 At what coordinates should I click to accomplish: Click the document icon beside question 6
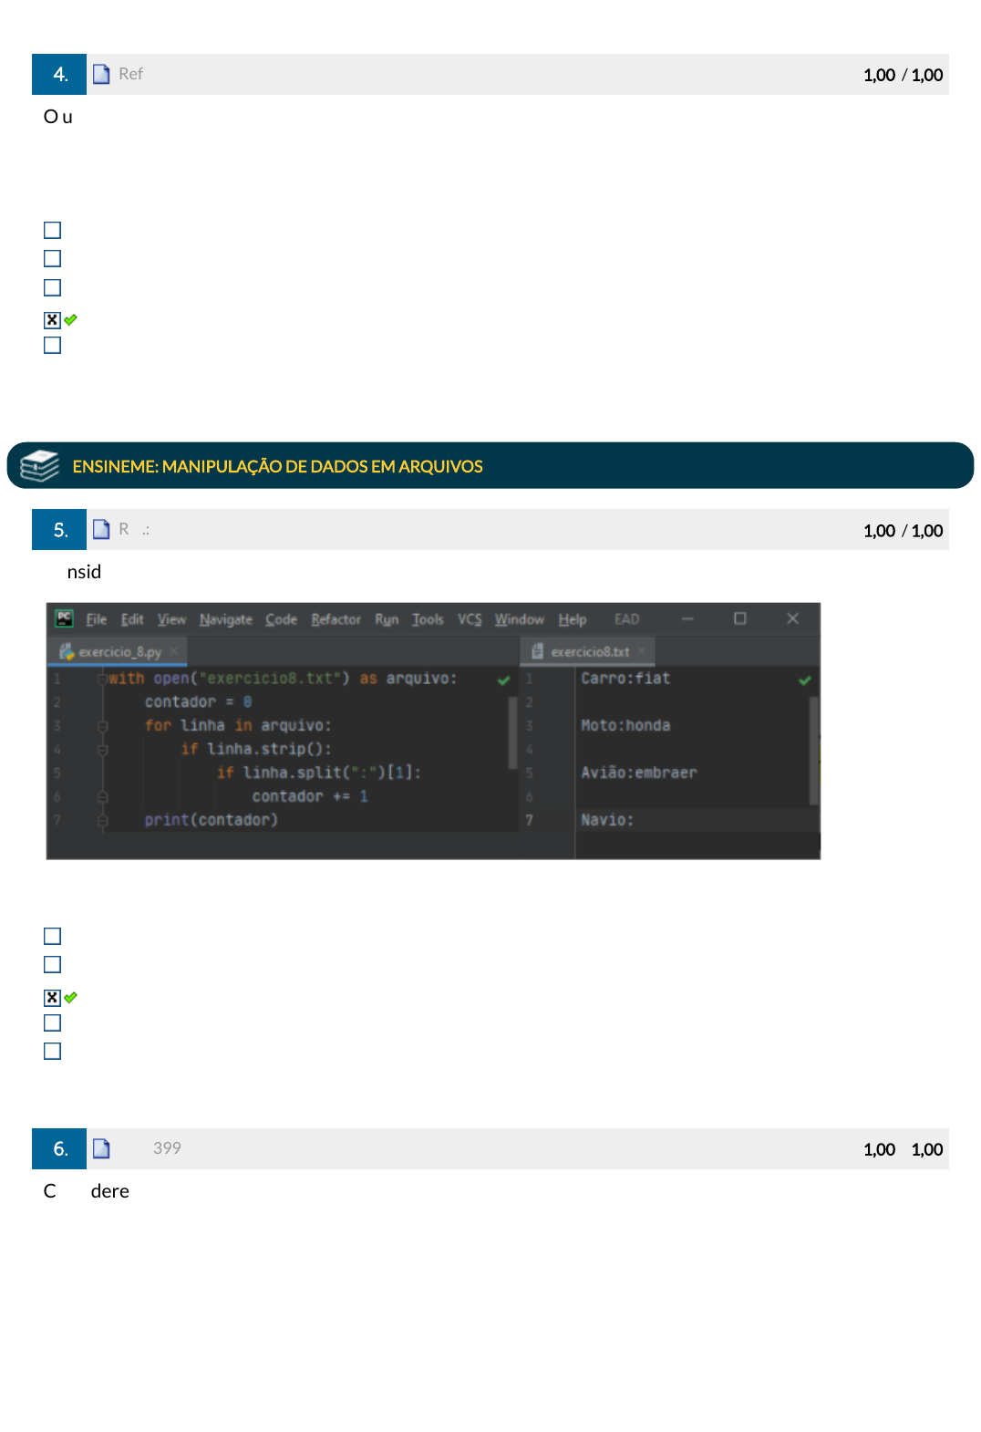coord(101,1148)
